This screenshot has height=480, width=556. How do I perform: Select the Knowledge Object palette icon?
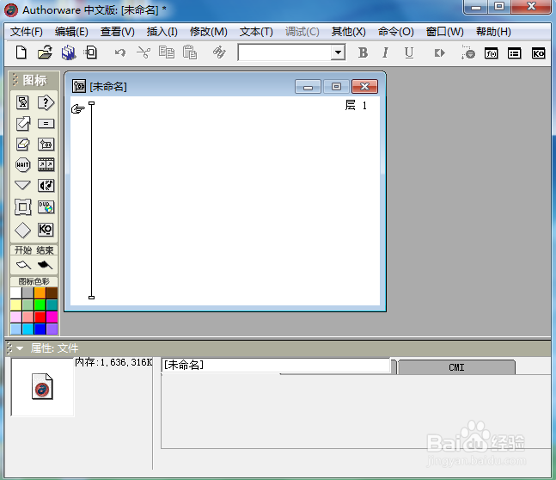click(x=46, y=230)
